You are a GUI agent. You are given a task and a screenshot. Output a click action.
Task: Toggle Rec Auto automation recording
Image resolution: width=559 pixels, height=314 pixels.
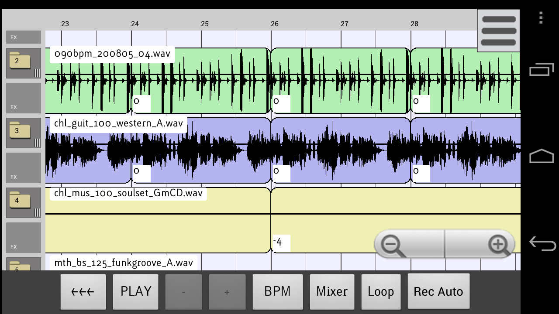pos(438,292)
